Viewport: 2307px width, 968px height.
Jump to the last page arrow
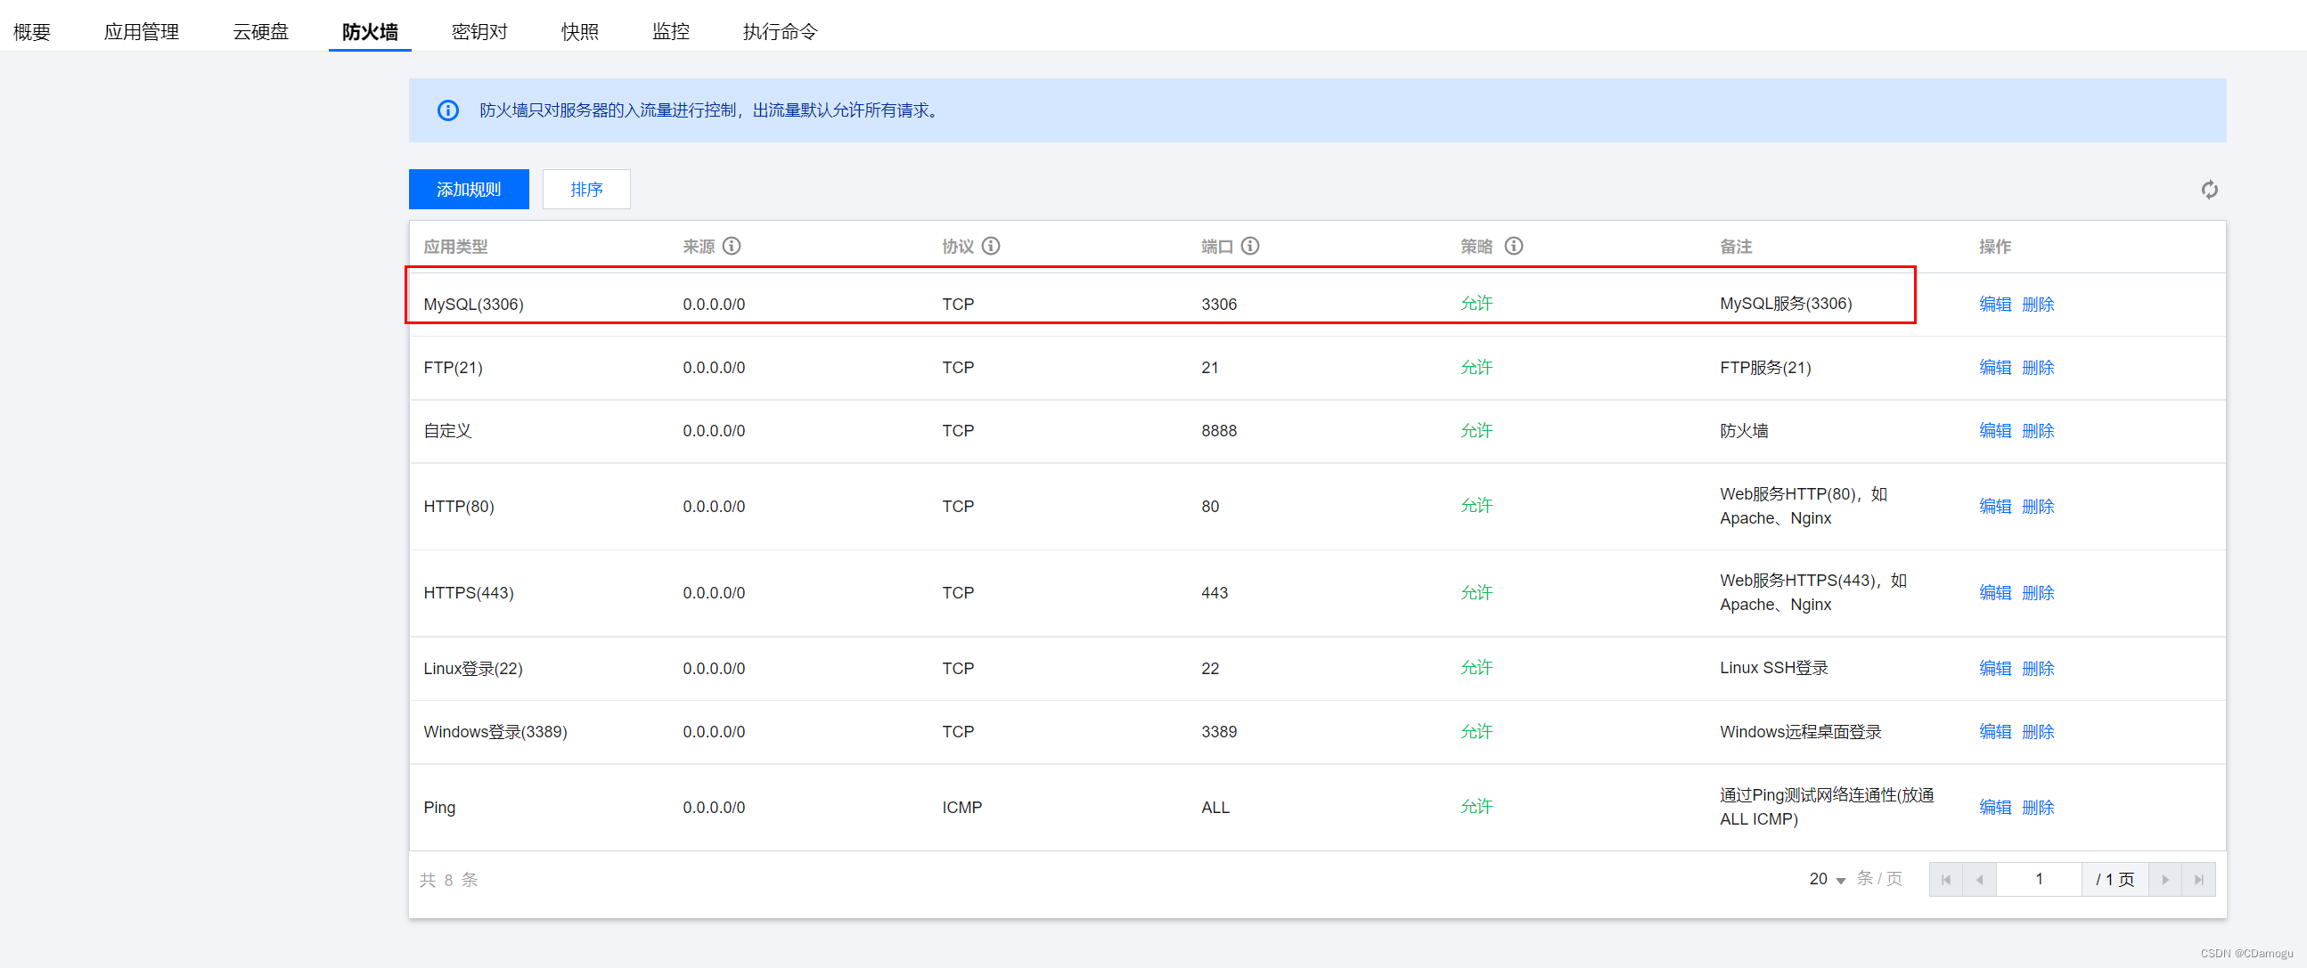(x=2198, y=880)
